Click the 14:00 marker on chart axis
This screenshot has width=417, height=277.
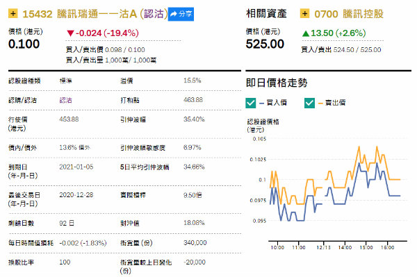tap(345, 247)
